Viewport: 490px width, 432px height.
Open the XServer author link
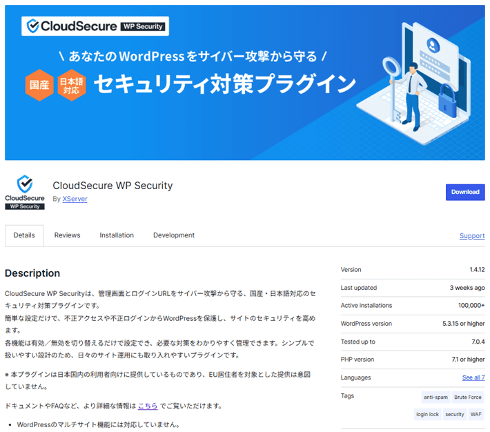pos(75,199)
